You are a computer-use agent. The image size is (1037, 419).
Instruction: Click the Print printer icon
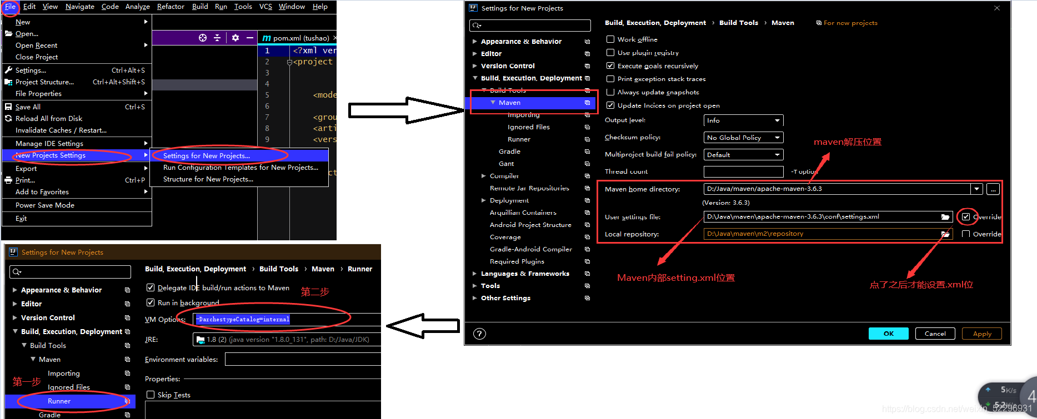click(8, 180)
